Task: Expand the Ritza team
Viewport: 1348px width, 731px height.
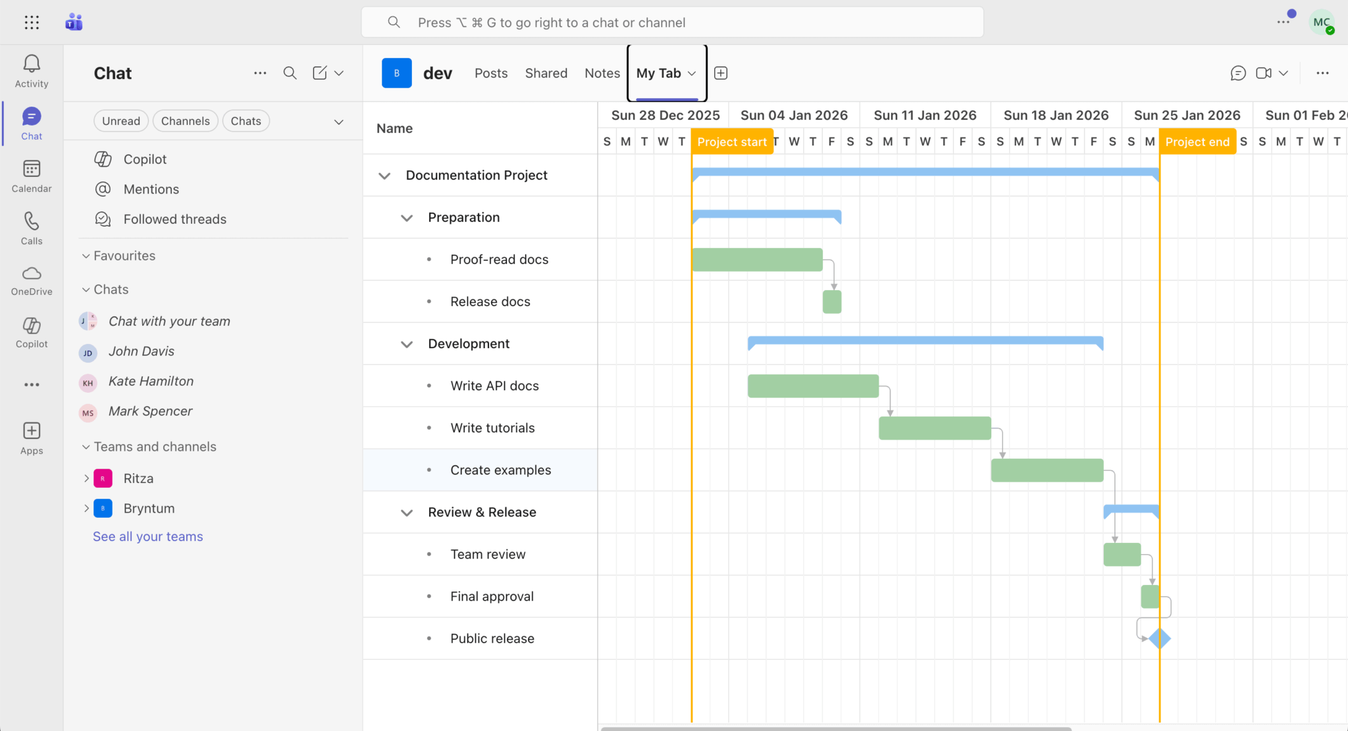Action: pyautogui.click(x=86, y=478)
